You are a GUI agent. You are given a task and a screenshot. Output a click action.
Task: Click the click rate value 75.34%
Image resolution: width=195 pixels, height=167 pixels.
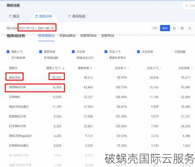point(122,145)
